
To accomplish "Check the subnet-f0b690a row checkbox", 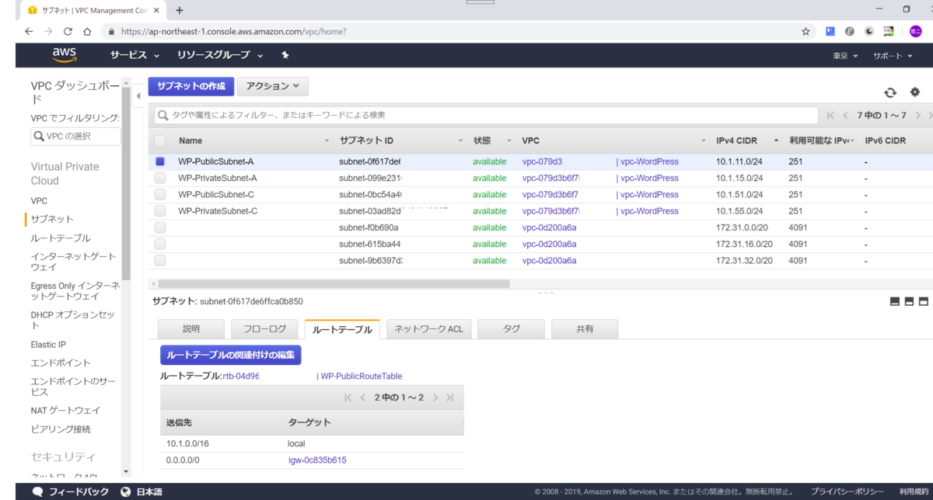I will click(160, 227).
